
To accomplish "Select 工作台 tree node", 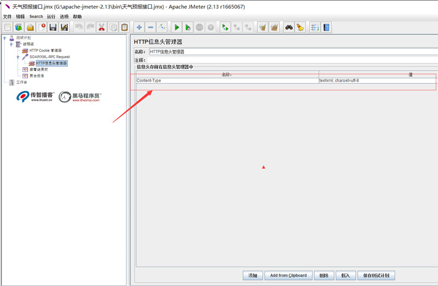I will pos(21,82).
